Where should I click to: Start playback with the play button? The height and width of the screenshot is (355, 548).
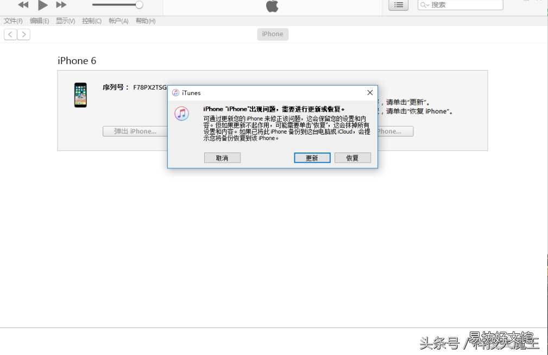tap(43, 5)
